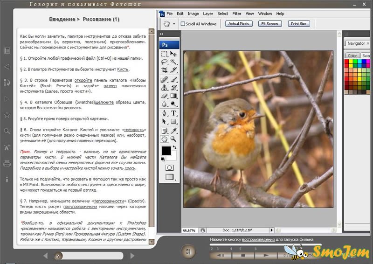Open the Hand tool preset dropdown
The width and height of the screenshot is (373, 264).
click(x=174, y=24)
